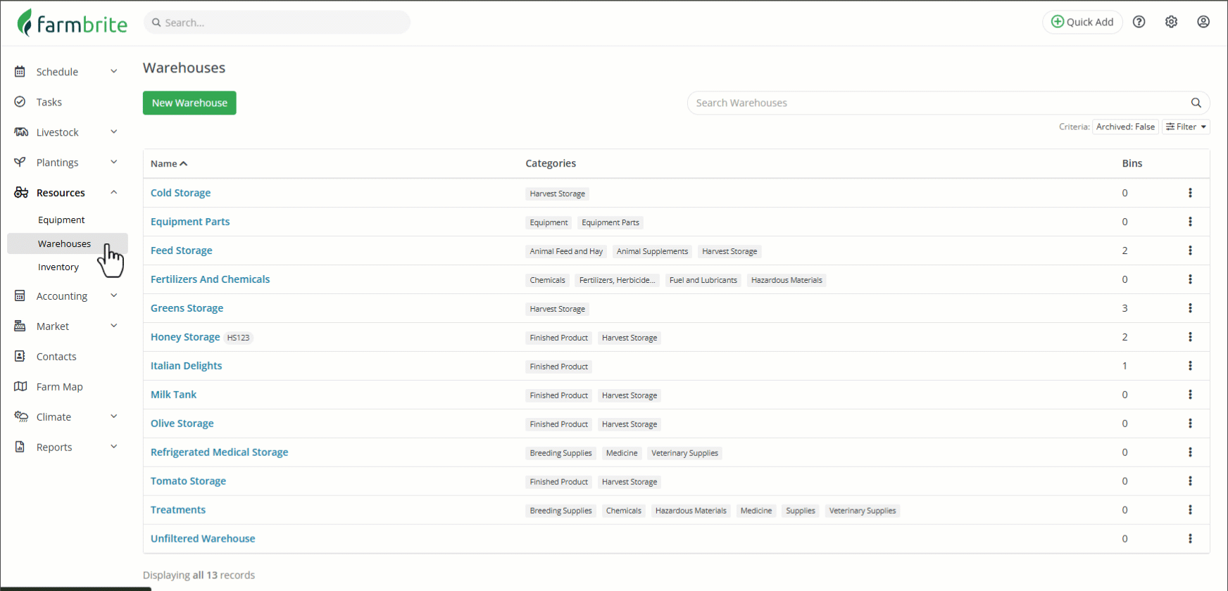The image size is (1228, 591).
Task: Click the Fuel and Lubricants tag
Action: 703,280
